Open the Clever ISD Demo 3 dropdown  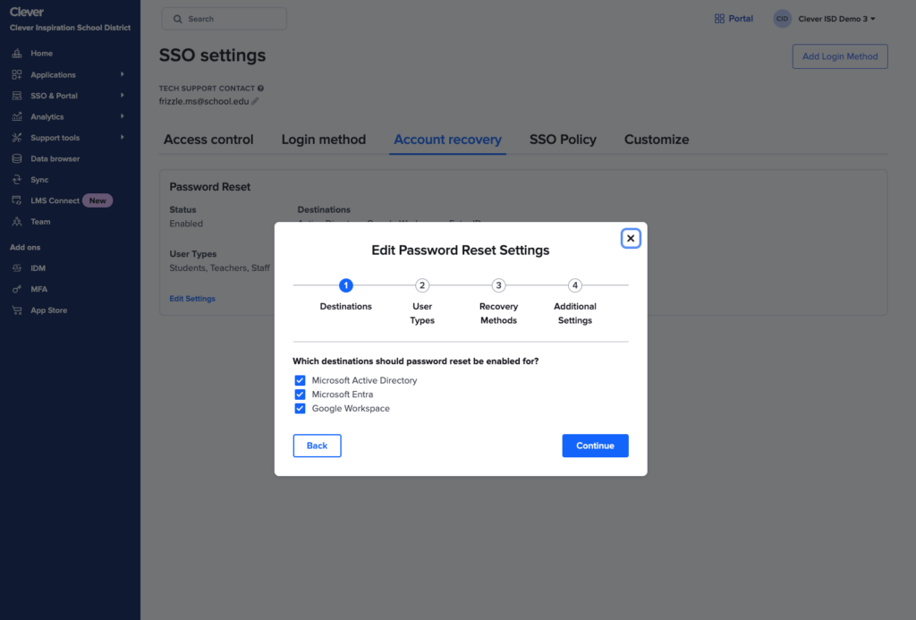[x=836, y=19]
